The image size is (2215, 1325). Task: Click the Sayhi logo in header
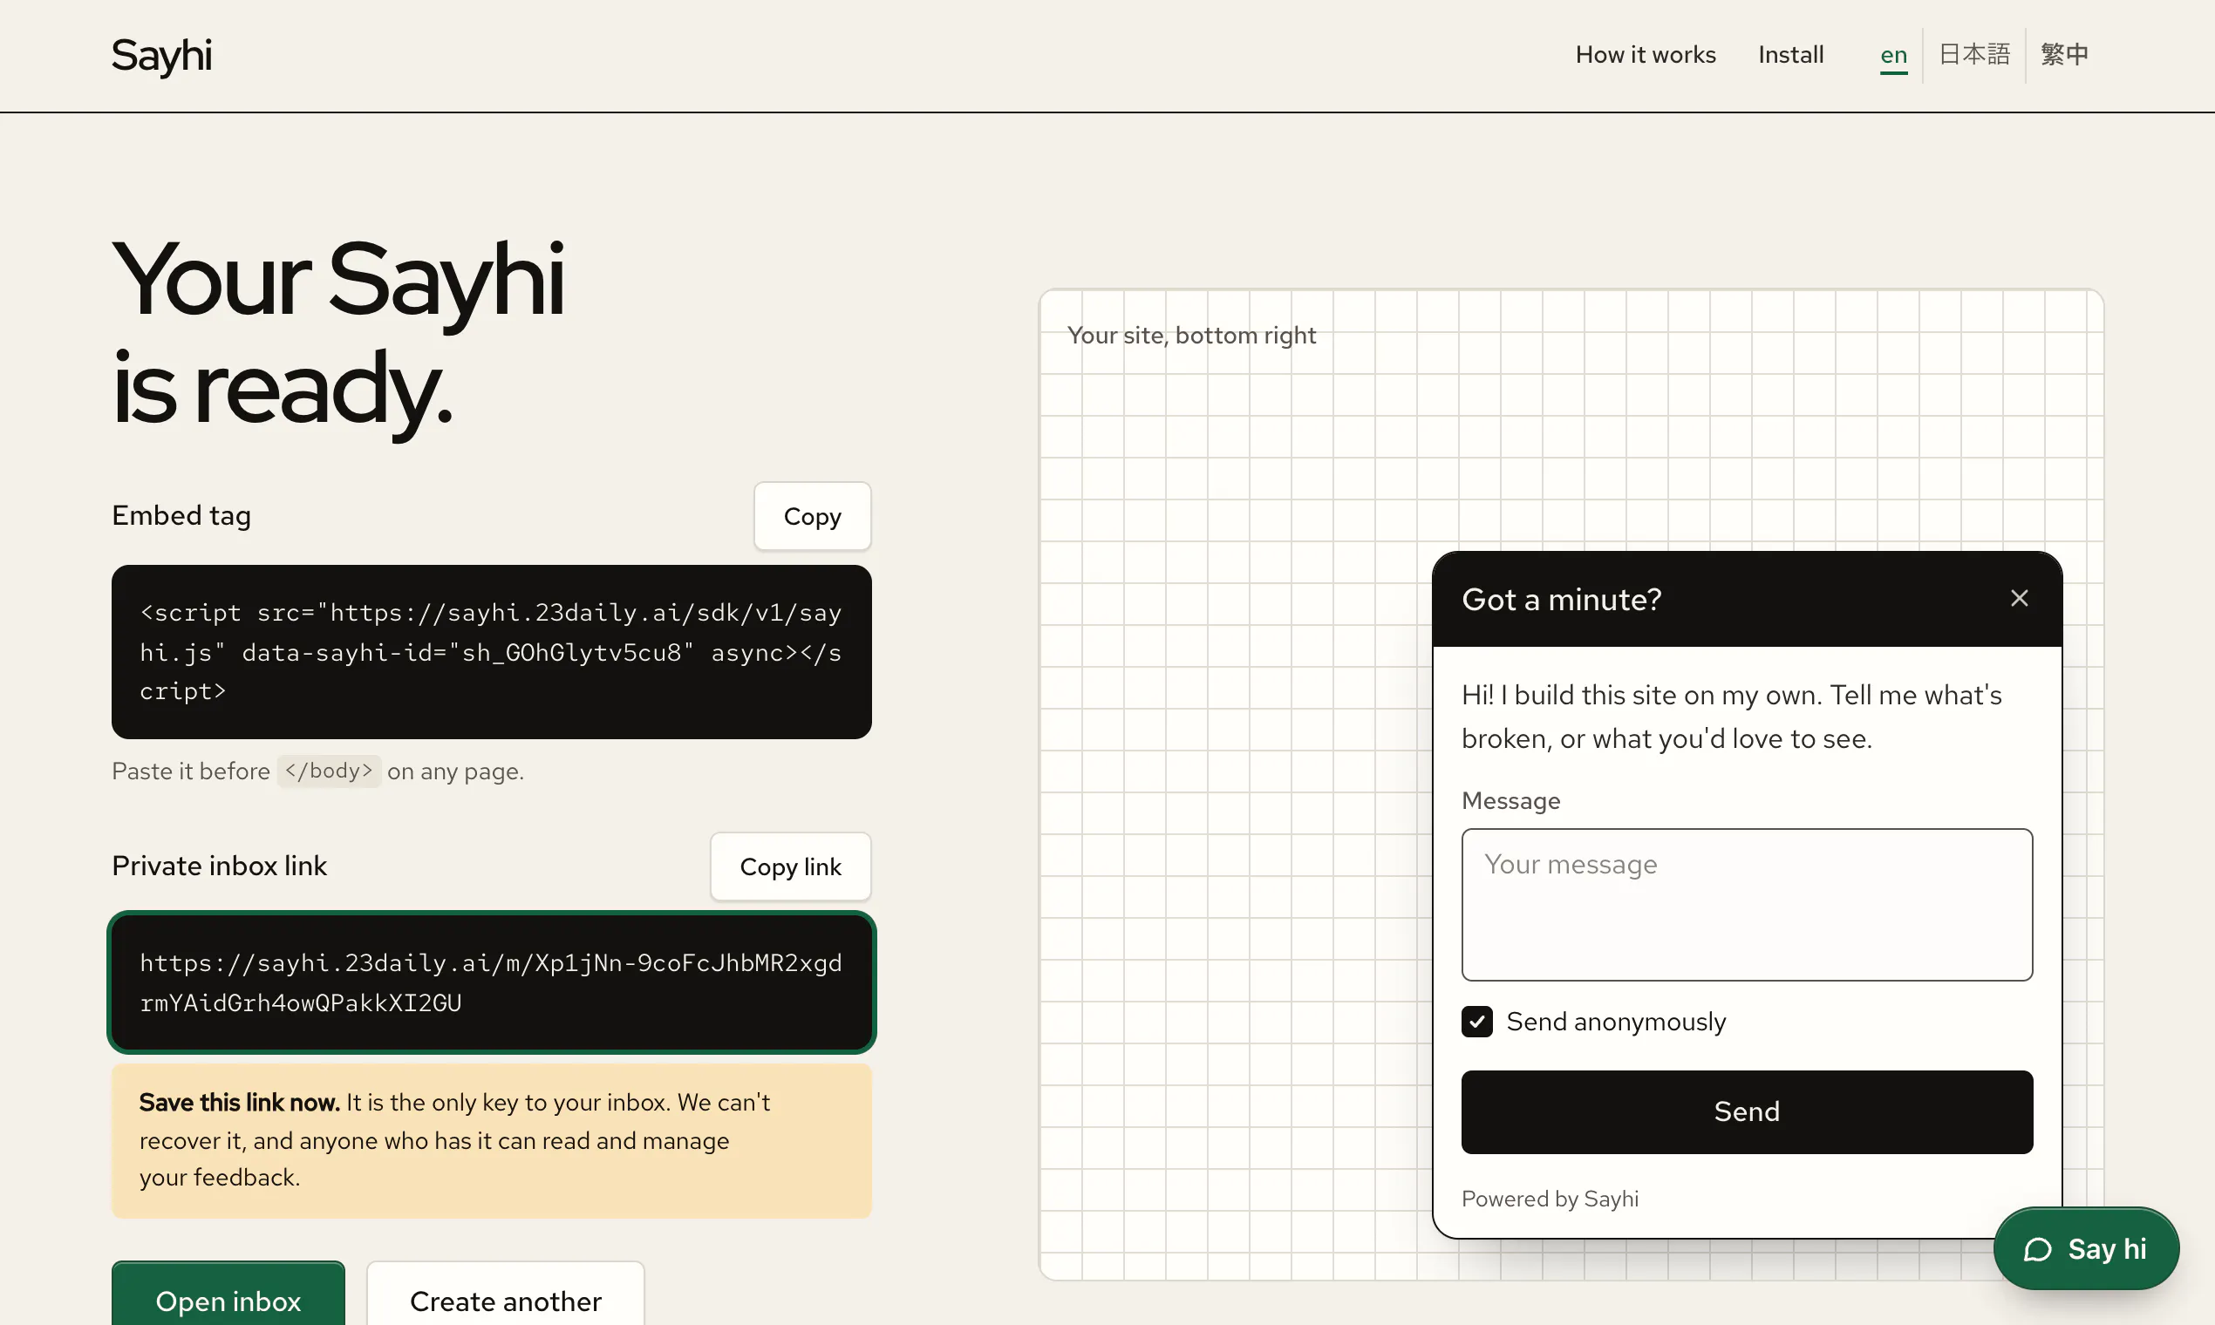tap(161, 56)
